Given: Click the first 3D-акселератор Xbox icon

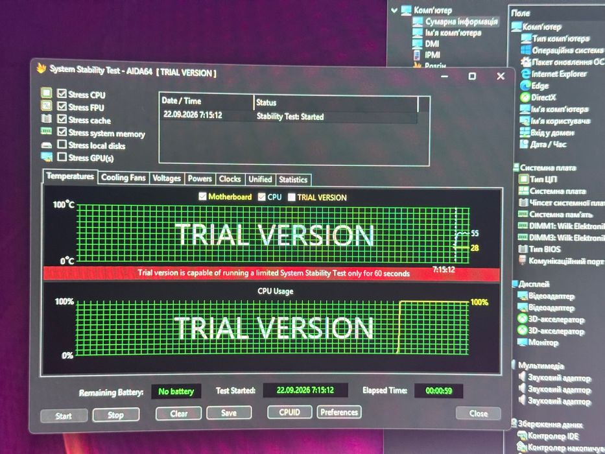Looking at the screenshot, I should pos(522,319).
